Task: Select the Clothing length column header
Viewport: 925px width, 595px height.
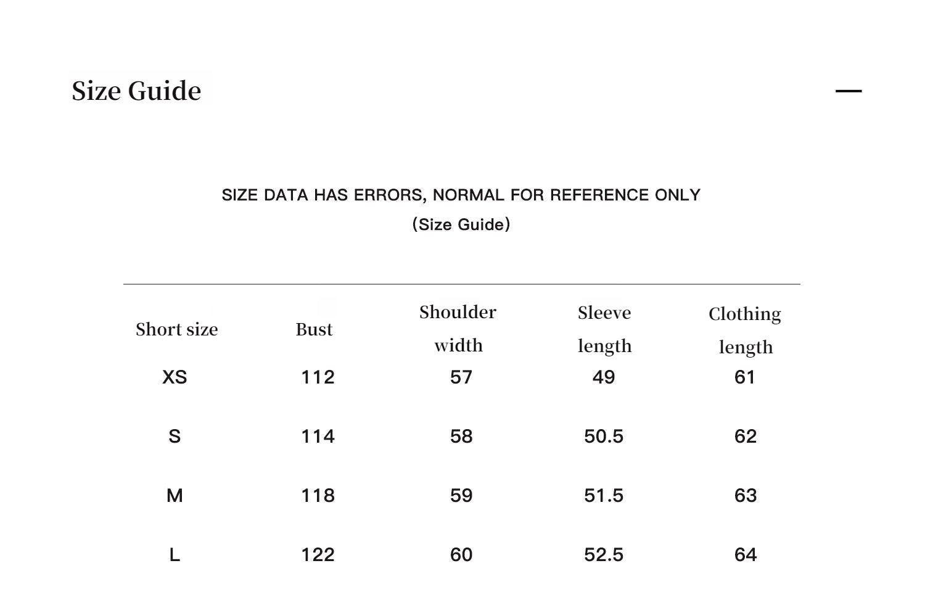Action: pyautogui.click(x=745, y=330)
